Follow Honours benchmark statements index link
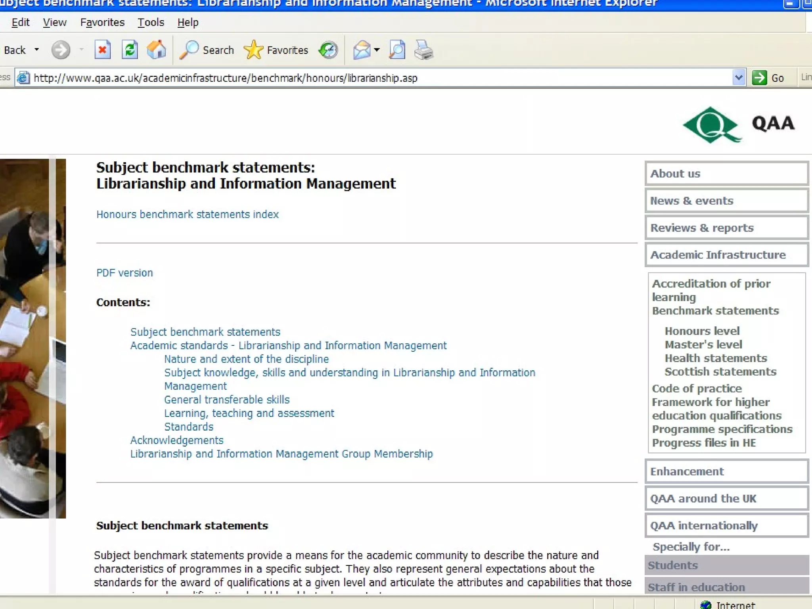Image resolution: width=812 pixels, height=609 pixels. click(x=187, y=214)
